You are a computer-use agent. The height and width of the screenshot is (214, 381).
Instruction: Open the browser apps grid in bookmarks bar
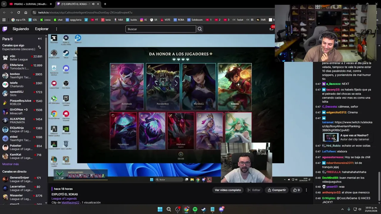coord(4,20)
